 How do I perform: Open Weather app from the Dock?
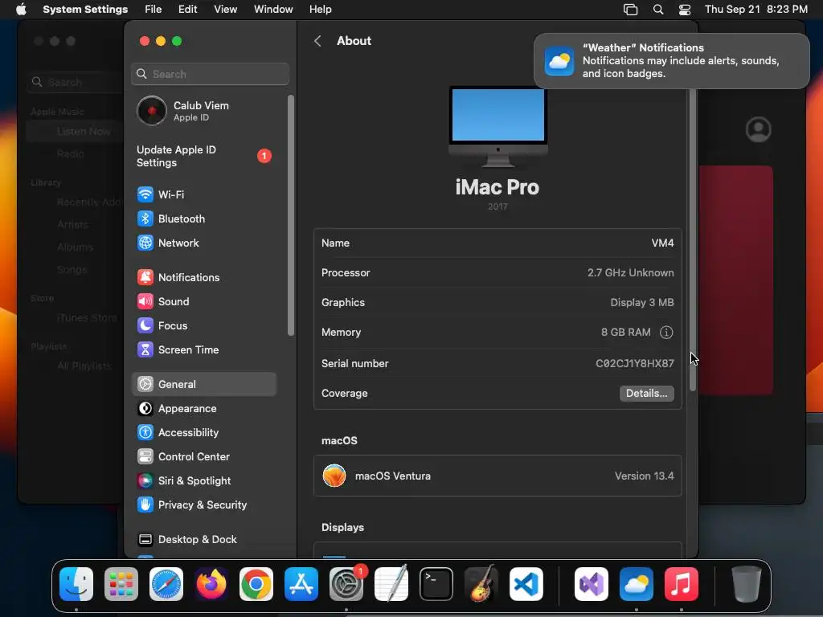(637, 584)
